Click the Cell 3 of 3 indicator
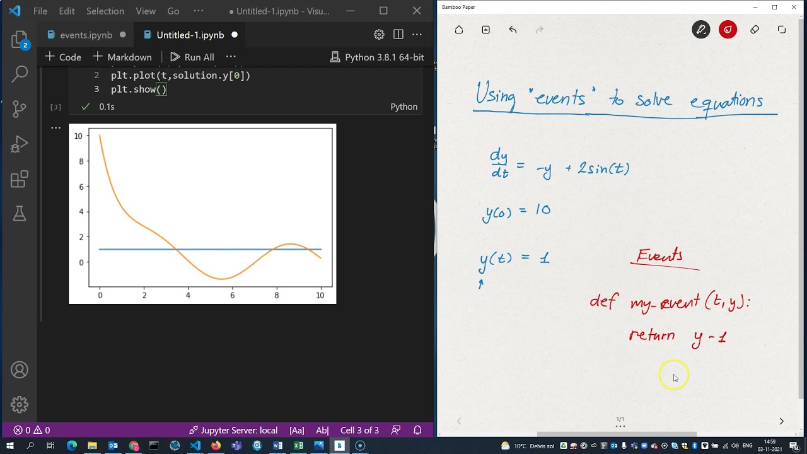Viewport: 807px width, 454px height. tap(359, 430)
